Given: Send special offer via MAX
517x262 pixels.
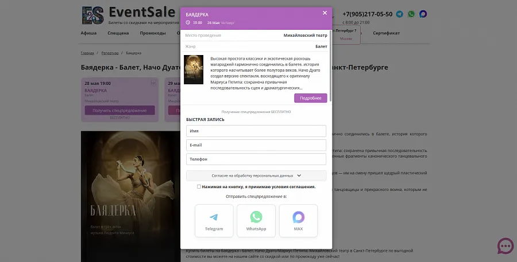Looking at the screenshot, I should coord(298,221).
